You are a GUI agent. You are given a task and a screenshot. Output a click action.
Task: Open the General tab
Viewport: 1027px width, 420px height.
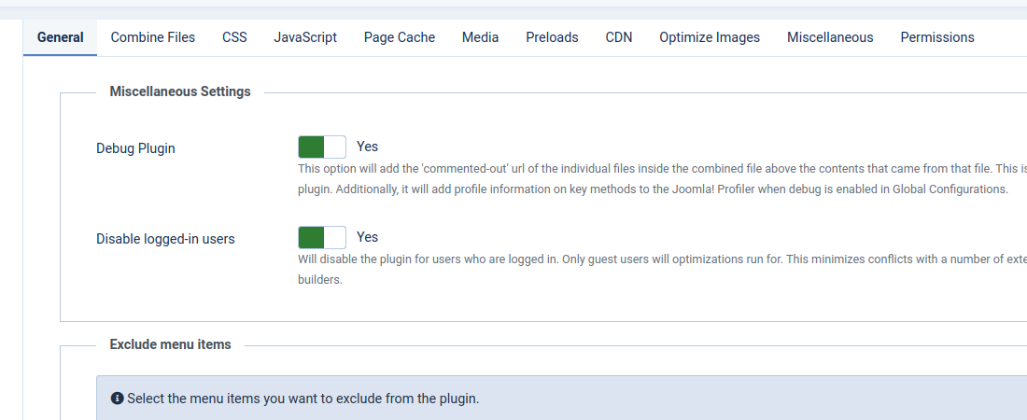[61, 37]
